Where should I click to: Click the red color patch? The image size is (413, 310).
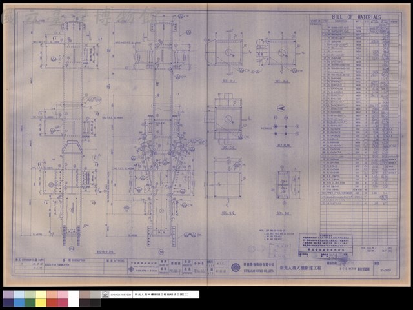(52, 303)
